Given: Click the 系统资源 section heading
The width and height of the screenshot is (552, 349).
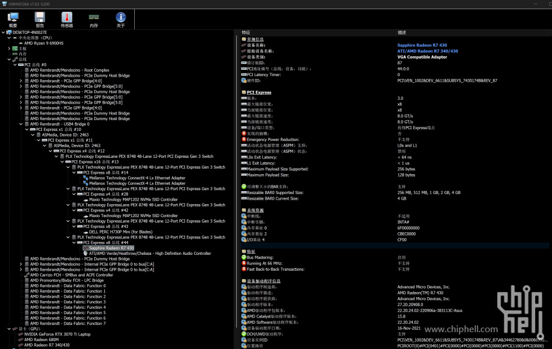Looking at the screenshot, I should tap(255, 210).
